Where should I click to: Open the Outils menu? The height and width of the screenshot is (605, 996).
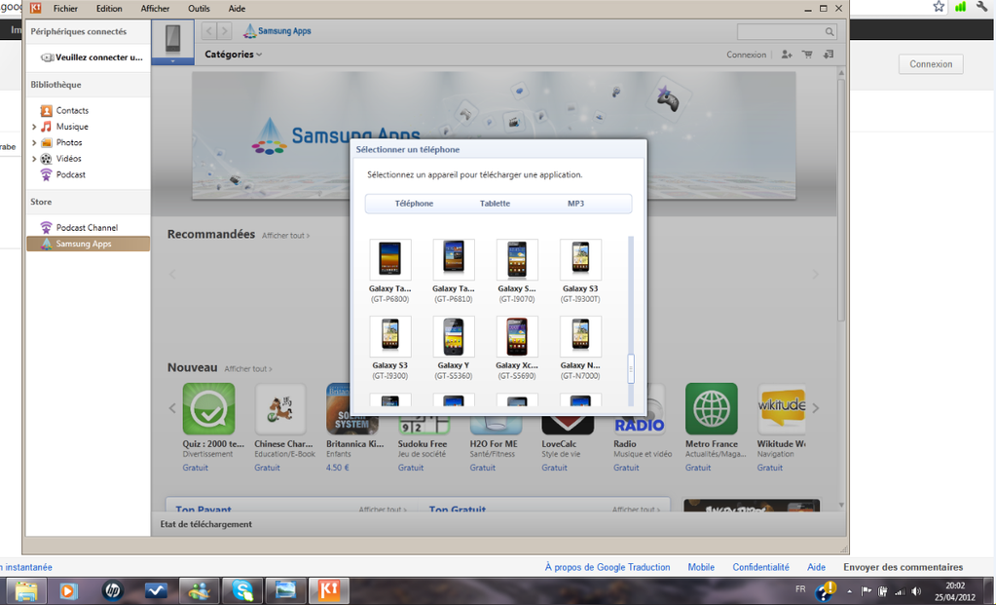(x=199, y=9)
